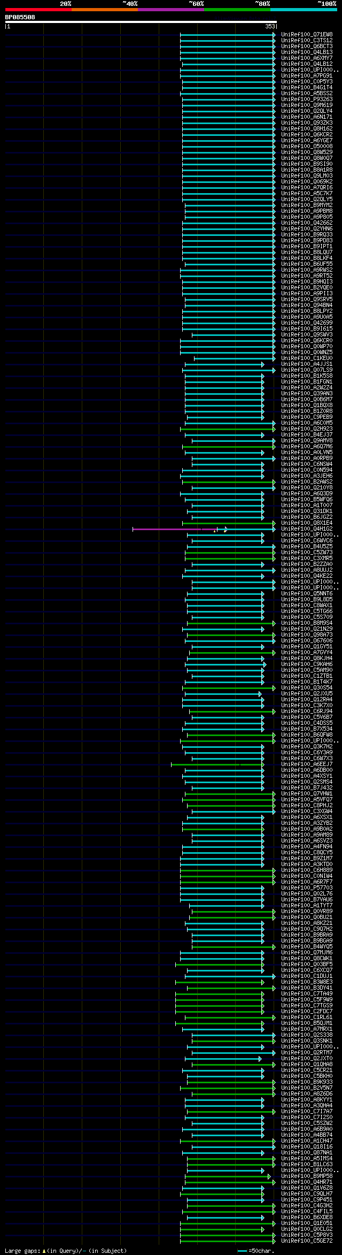The height and width of the screenshot is (1255, 342).
Task: Select label UniRef100_Q21N29
Action: click(x=307, y=629)
